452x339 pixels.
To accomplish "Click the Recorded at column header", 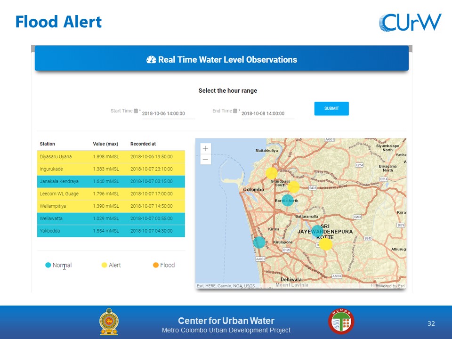I will pos(143,144).
